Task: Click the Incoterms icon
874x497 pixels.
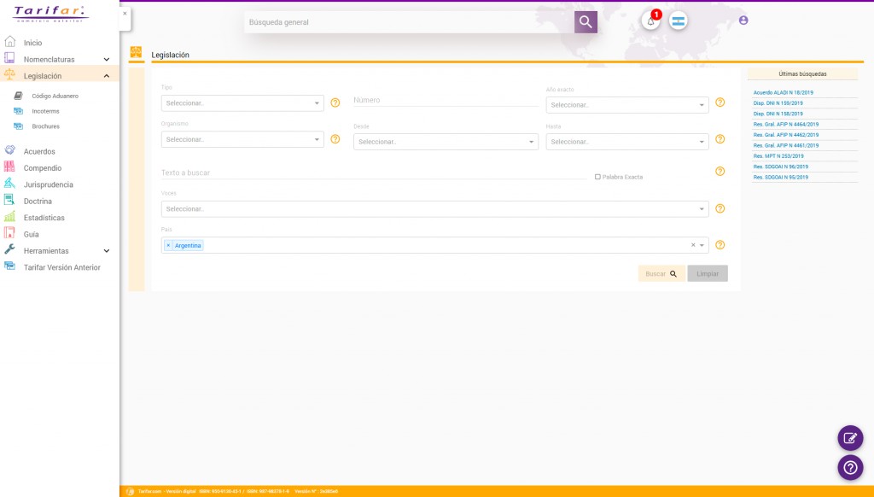Action: pos(19,111)
